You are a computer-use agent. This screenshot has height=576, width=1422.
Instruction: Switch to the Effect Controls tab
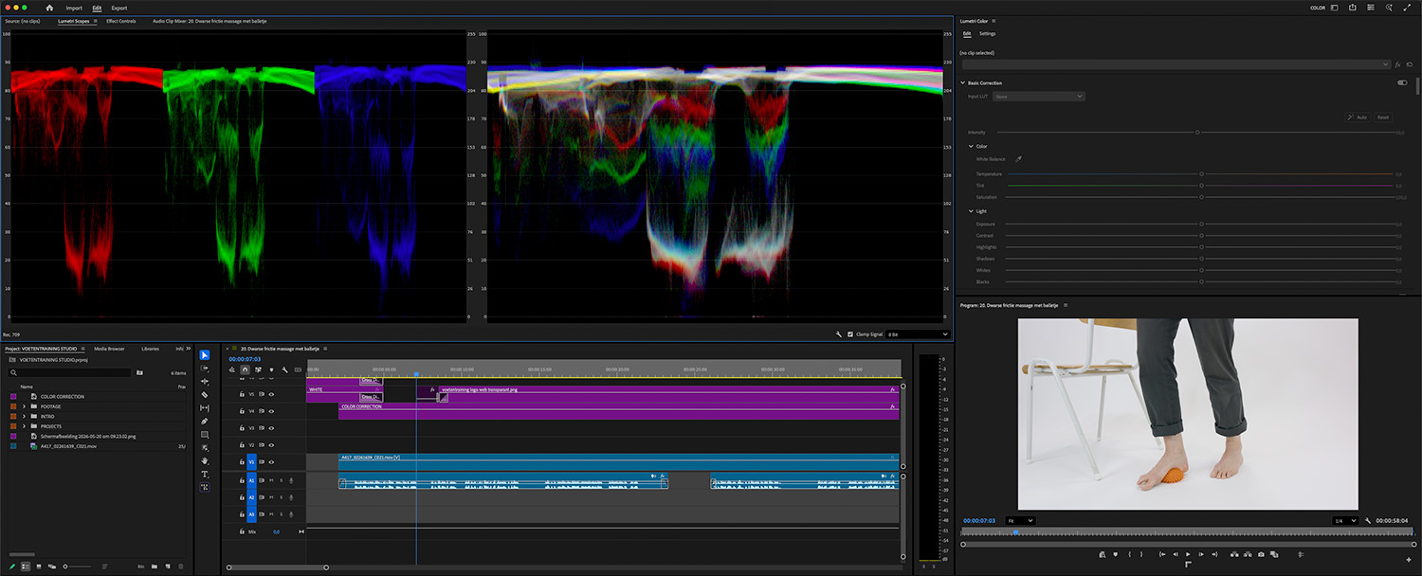tap(120, 21)
